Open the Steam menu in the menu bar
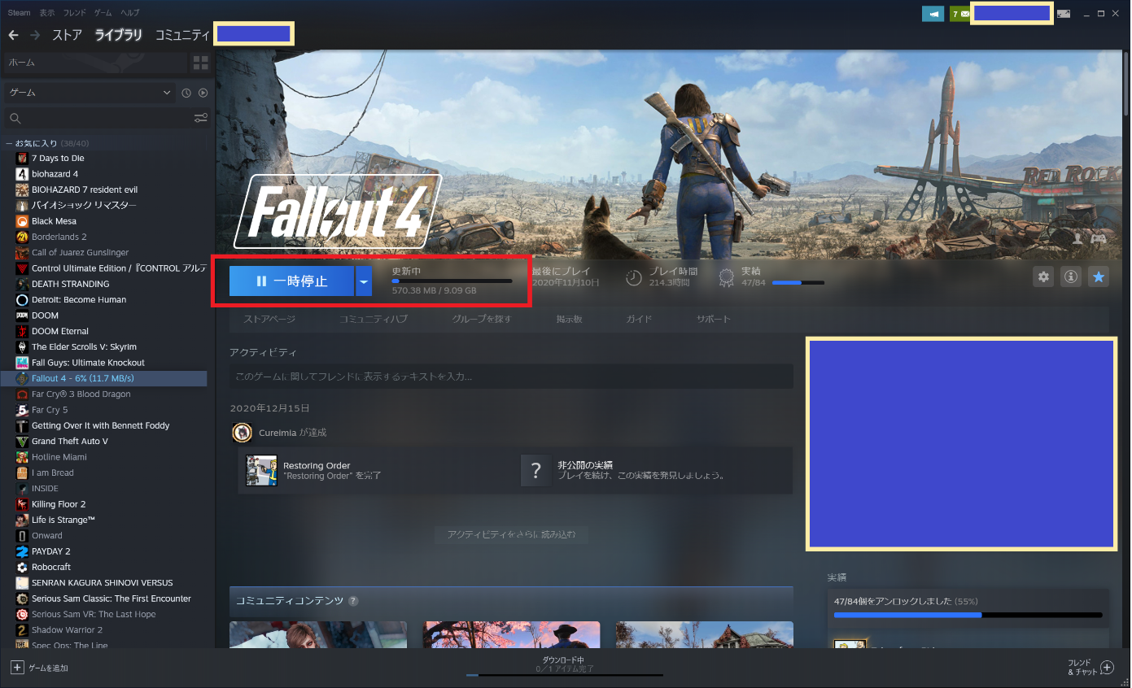Screen dimensions: 1132x688 click(19, 12)
